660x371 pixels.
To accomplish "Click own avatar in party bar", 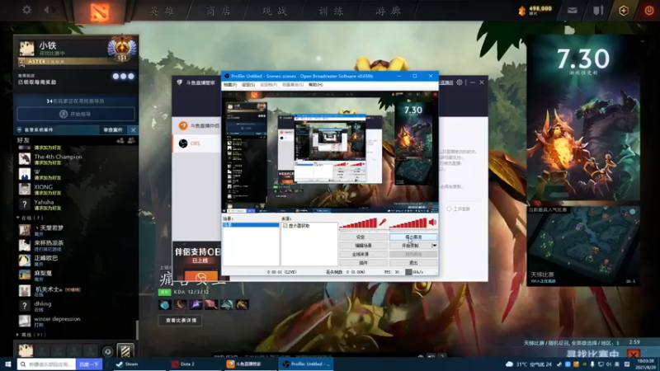I will (26, 350).
